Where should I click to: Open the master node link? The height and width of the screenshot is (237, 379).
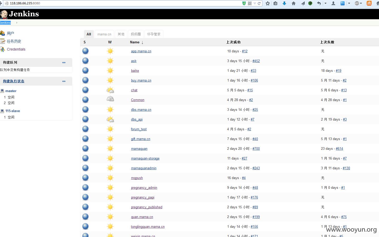click(x=11, y=91)
